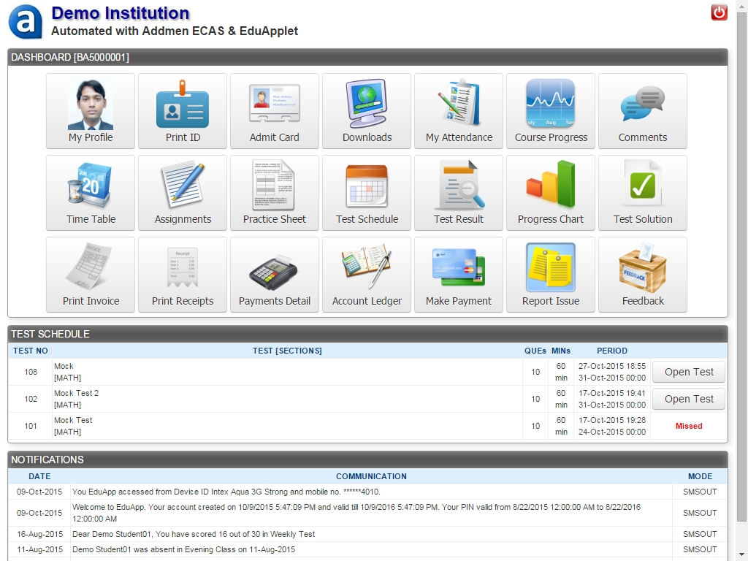This screenshot has width=748, height=561.
Task: Click the NOTIFICATIONS panel header
Action: tap(368, 460)
